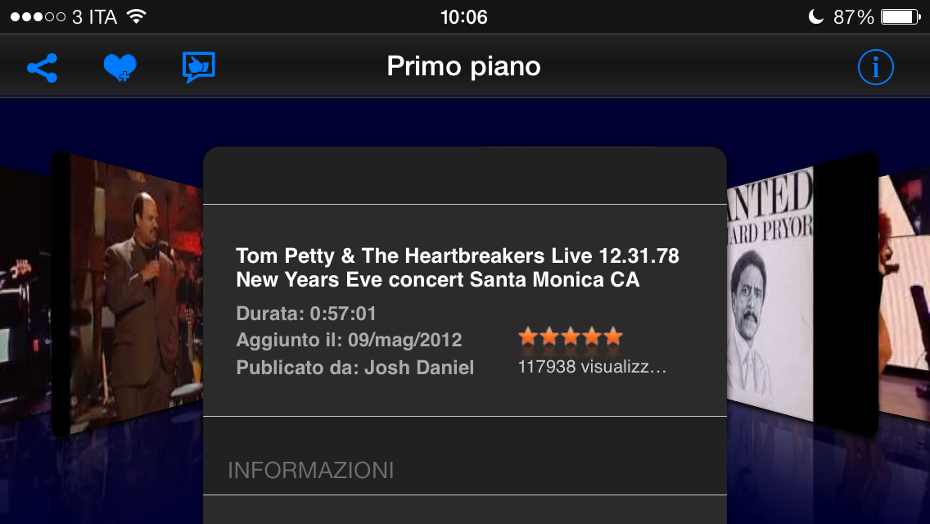Tap the Wi-Fi status icon

coord(136,16)
